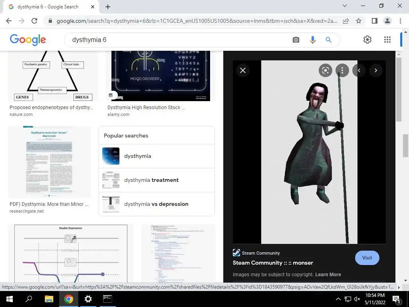Open Google quick settings gear
The height and width of the screenshot is (307, 409).
pos(367,40)
